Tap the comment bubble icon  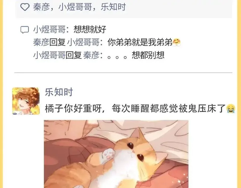pyautogui.click(x=25, y=29)
